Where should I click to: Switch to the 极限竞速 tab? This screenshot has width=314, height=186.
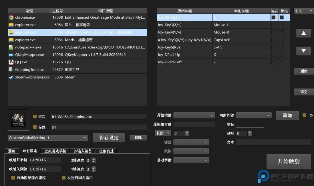[x=106, y=151]
